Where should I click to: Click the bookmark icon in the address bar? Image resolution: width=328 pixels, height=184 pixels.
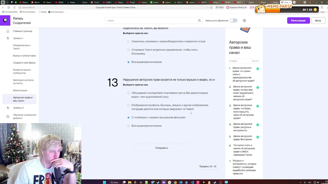[211, 7]
